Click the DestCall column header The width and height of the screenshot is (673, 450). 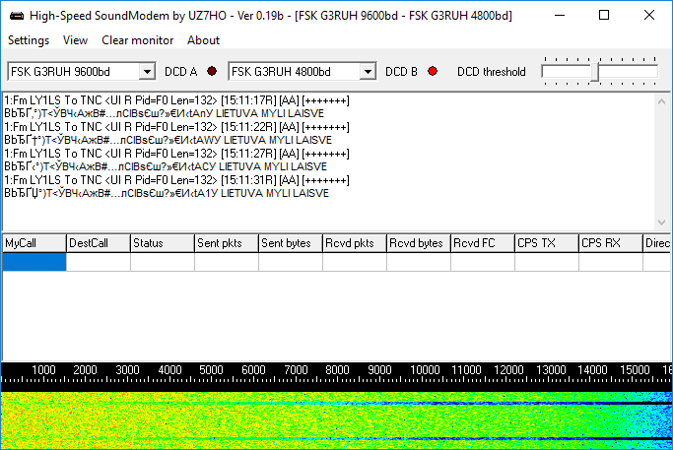(x=98, y=243)
